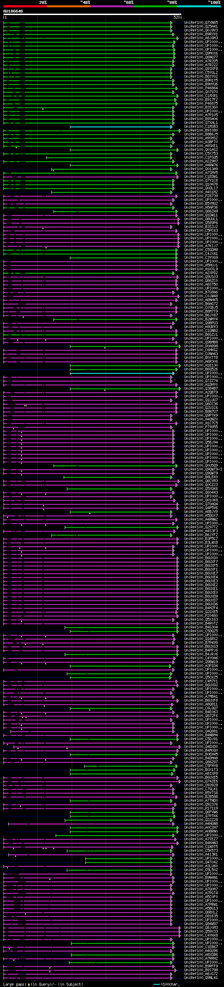Image resolution: width=224 pixels, height=987 pixels.
Task: Click the UniRef100_Q60443 entry
Action: click(201, 493)
